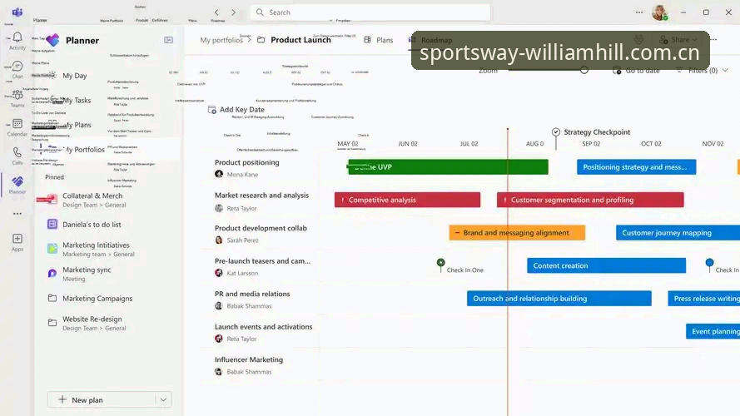Viewport: 740px width, 416px height.
Task: Select green Define UVP bar
Action: [447, 167]
